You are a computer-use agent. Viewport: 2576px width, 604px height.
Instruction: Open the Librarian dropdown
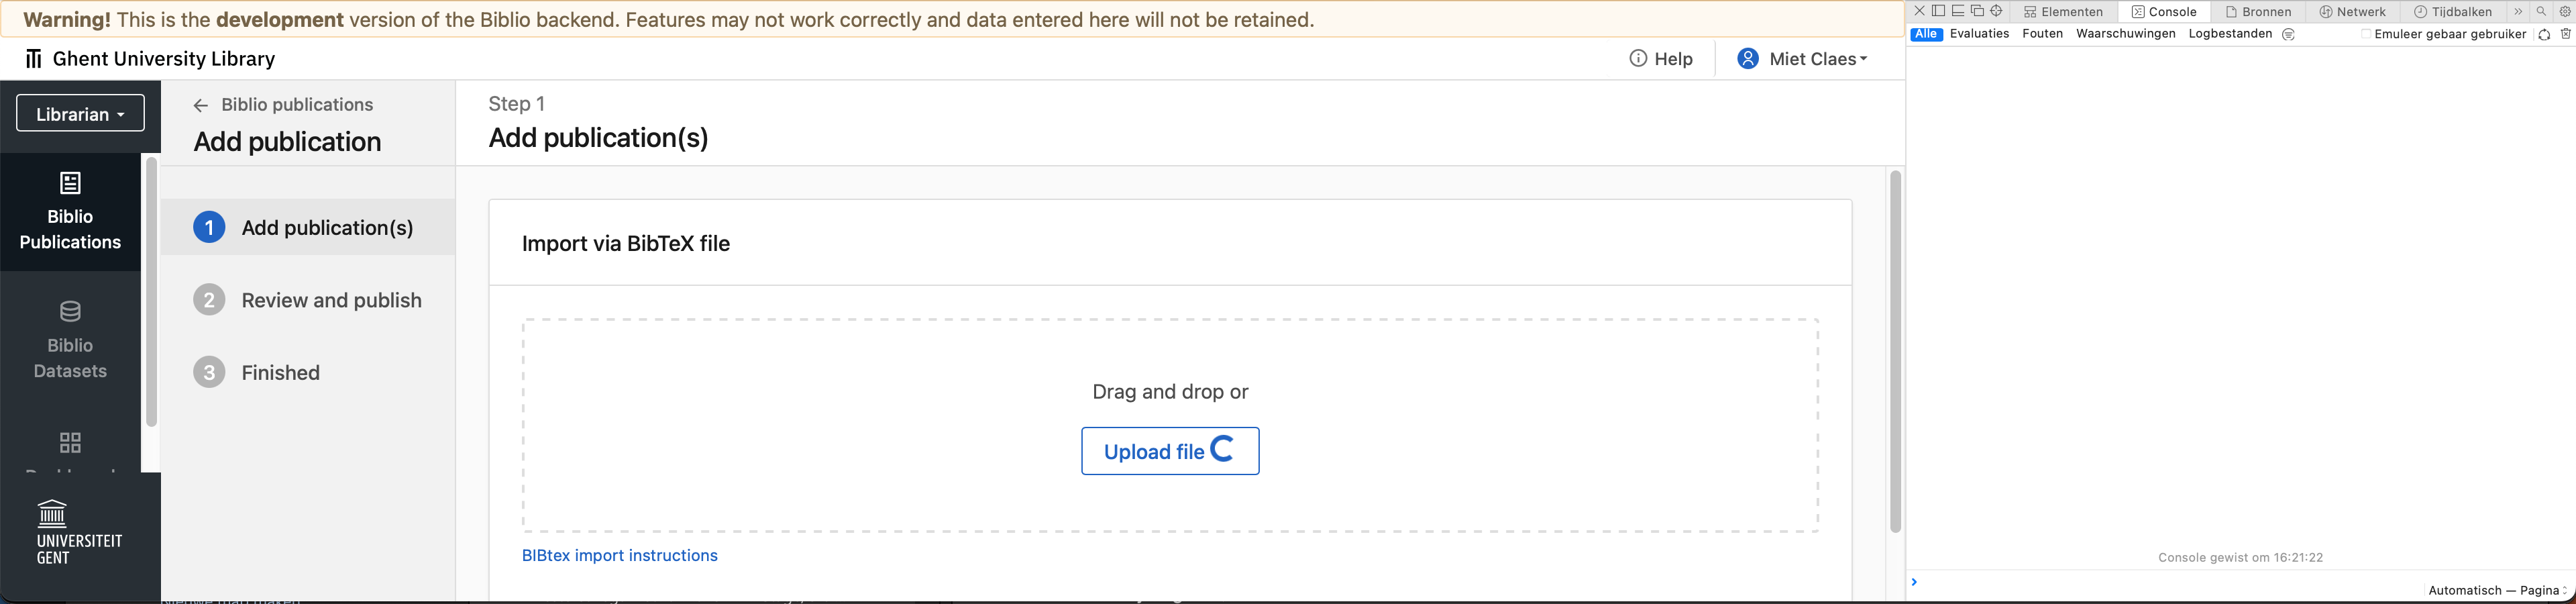pyautogui.click(x=80, y=113)
